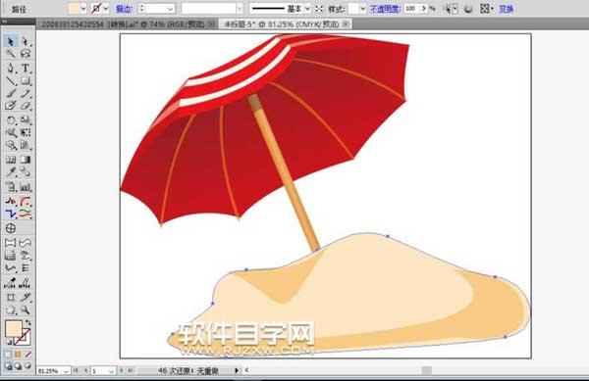Toggle Gradient fill mode under swatches
The width and height of the screenshot is (589, 381).
[x=18, y=354]
